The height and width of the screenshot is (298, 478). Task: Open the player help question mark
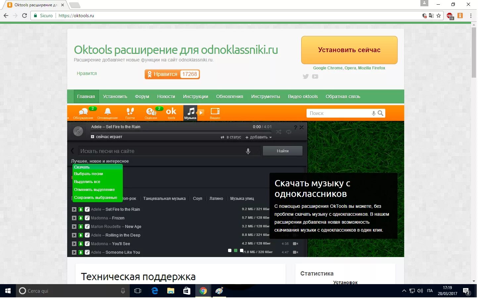[296, 128]
